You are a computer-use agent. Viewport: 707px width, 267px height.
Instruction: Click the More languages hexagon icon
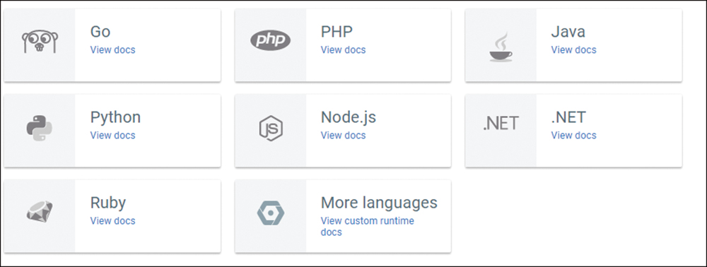[x=271, y=213]
